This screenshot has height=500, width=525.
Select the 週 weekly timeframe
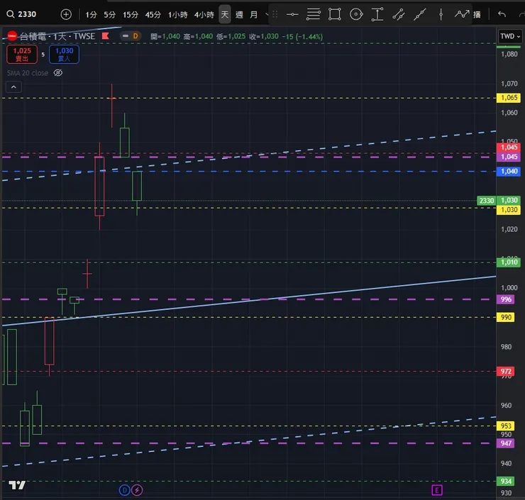239,15
